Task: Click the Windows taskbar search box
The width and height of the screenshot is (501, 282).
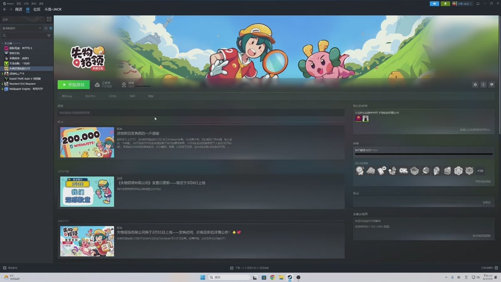Action: point(229,277)
